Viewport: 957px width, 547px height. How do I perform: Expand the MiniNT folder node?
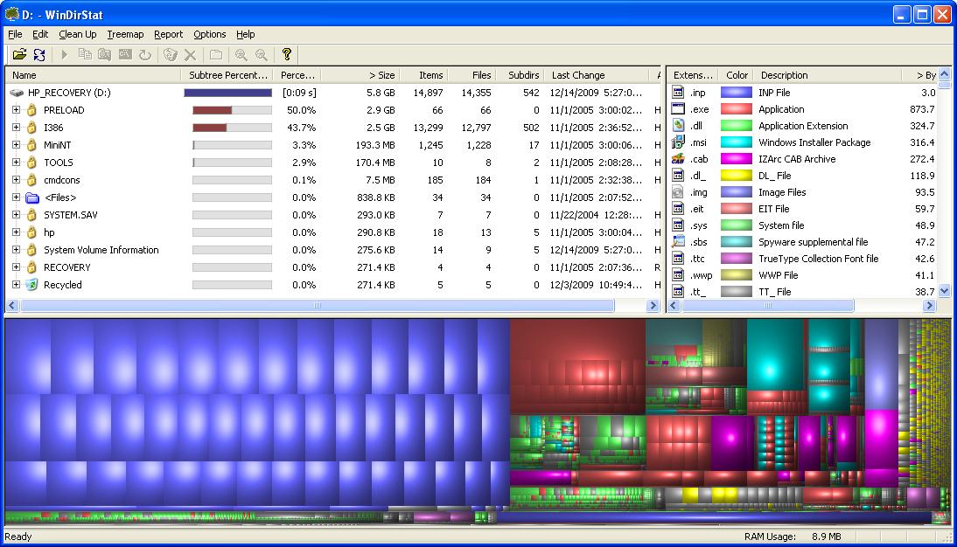click(16, 145)
